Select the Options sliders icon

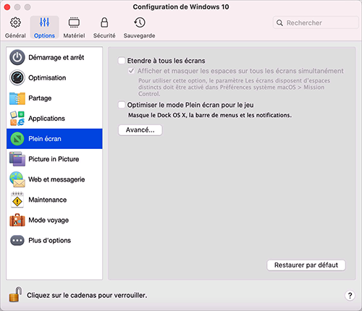pos(44,22)
